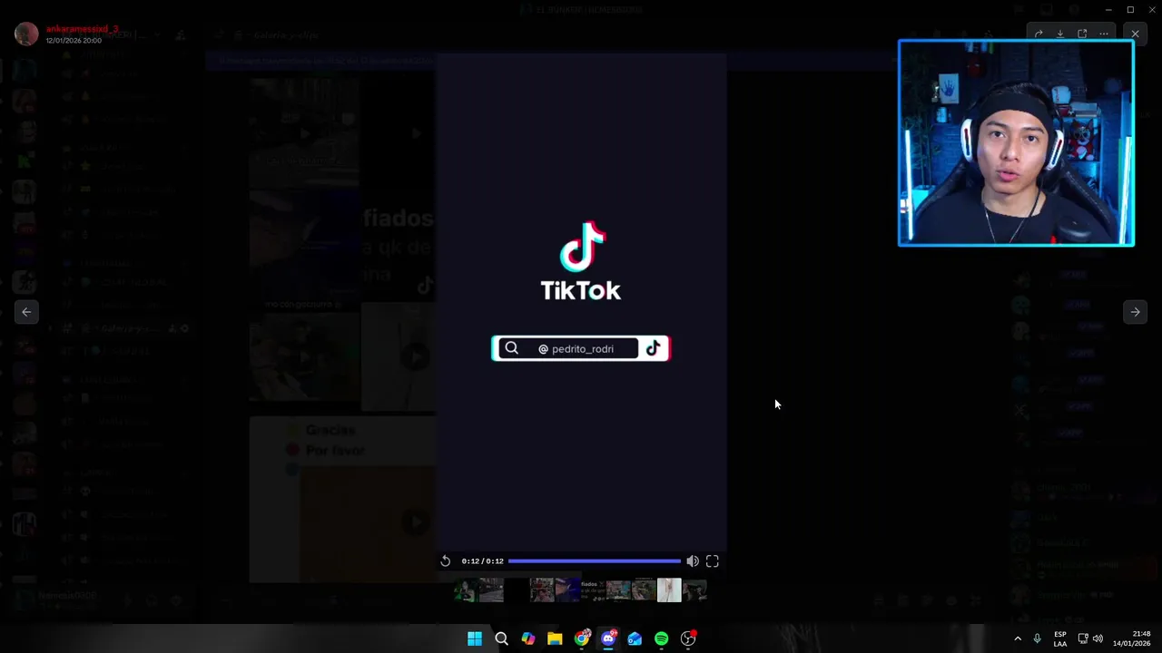The image size is (1162, 653).
Task: Click the video progress bar
Action: pos(594,561)
